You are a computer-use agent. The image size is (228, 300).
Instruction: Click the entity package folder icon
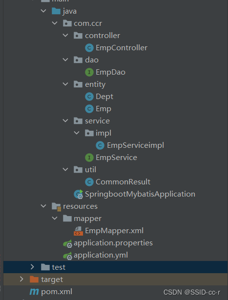click(78, 84)
